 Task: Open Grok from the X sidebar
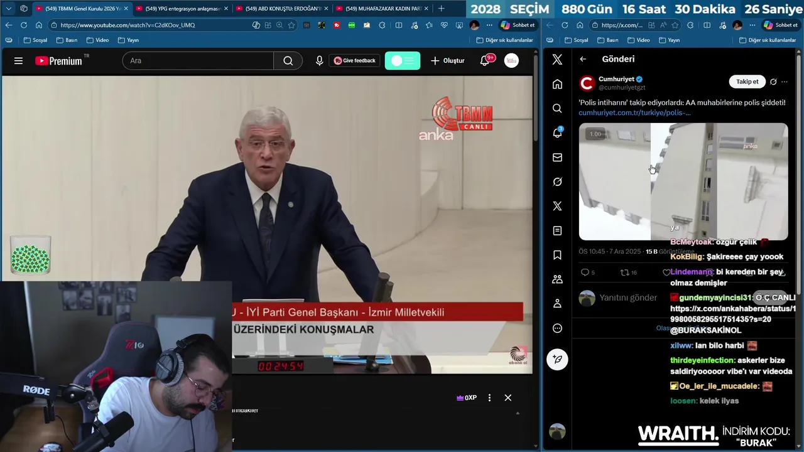click(557, 182)
